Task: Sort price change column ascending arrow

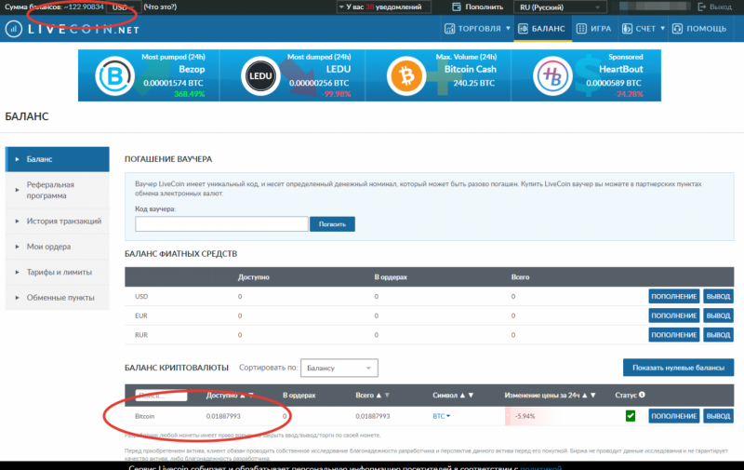Action: (x=585, y=395)
